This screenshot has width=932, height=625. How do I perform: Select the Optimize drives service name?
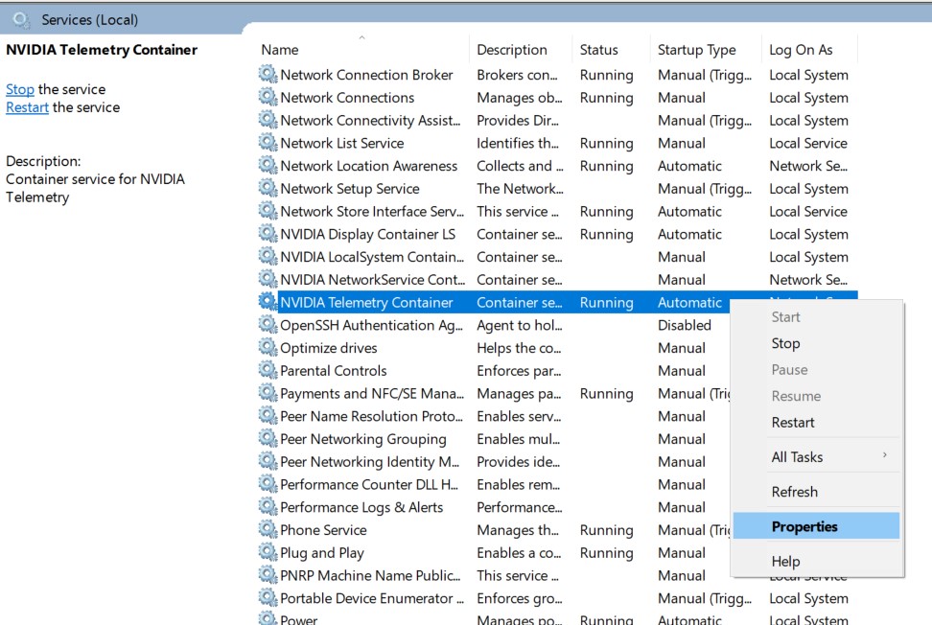pyautogui.click(x=329, y=348)
